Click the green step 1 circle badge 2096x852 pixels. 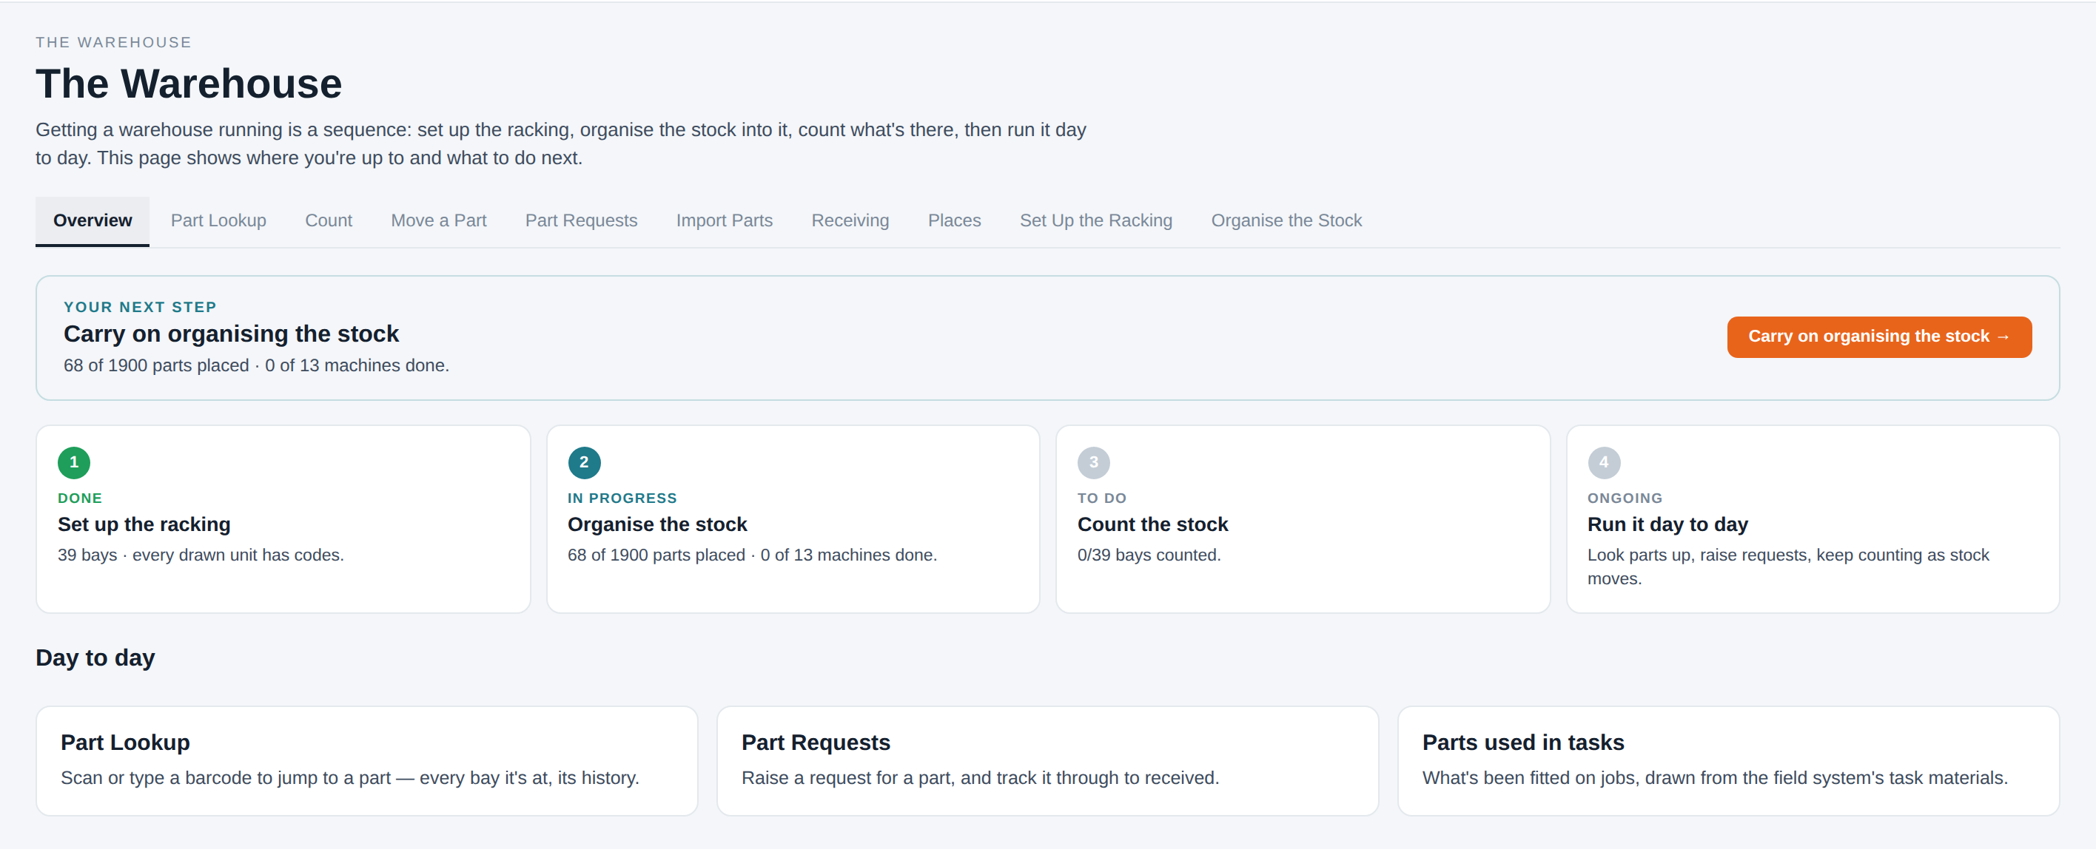[x=74, y=462]
